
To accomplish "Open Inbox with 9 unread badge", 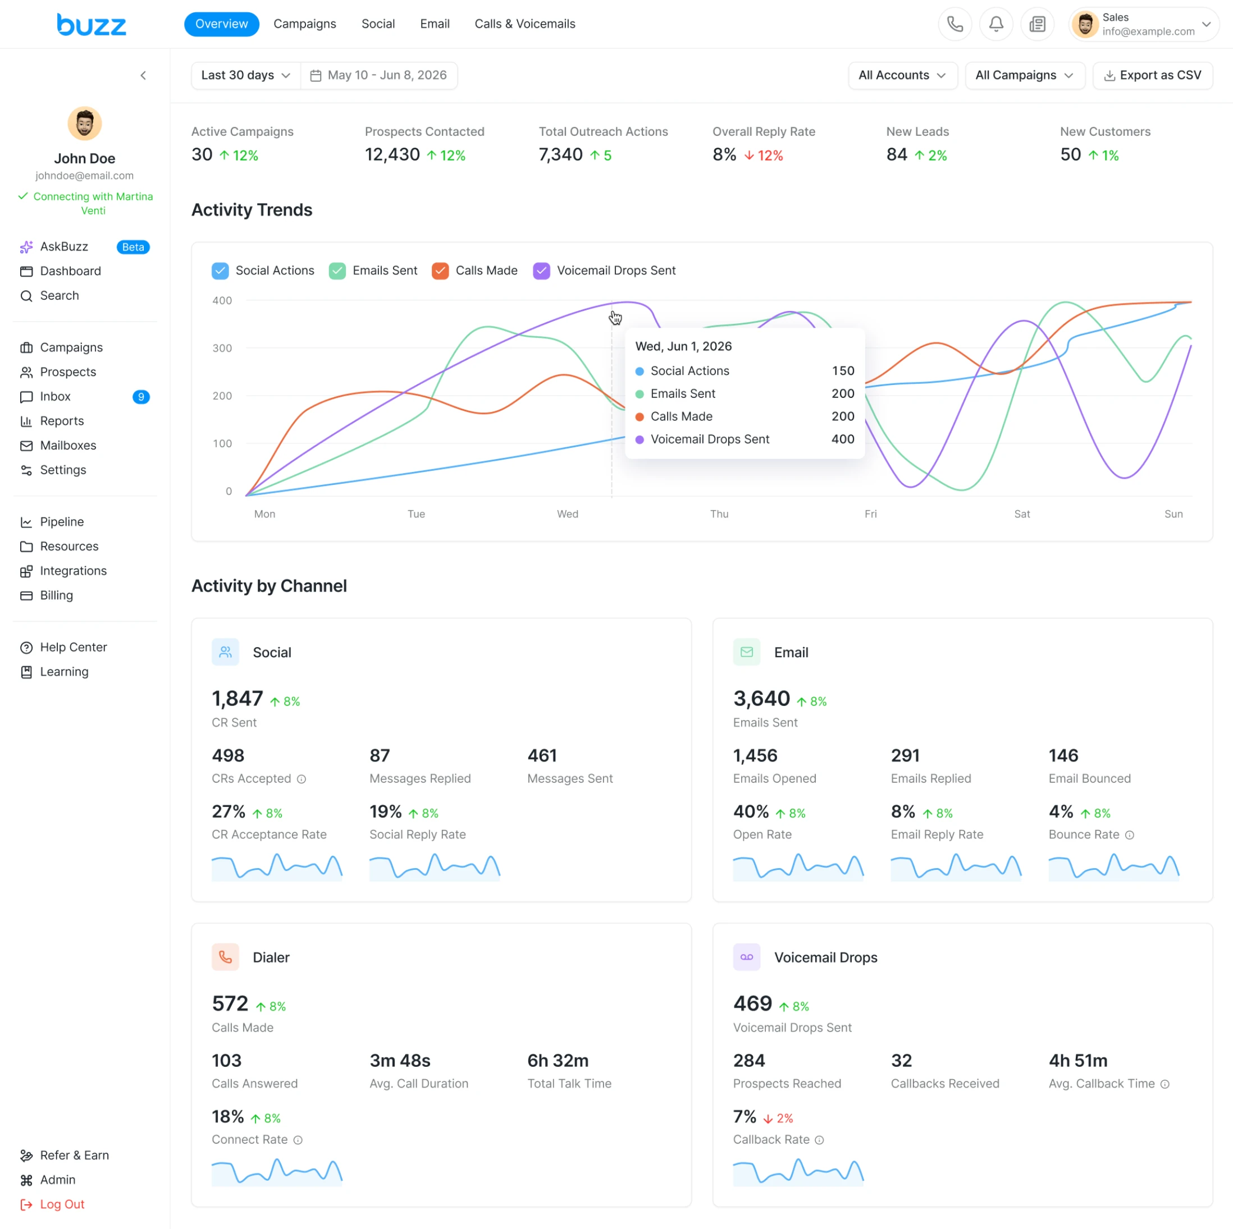I will tap(85, 397).
